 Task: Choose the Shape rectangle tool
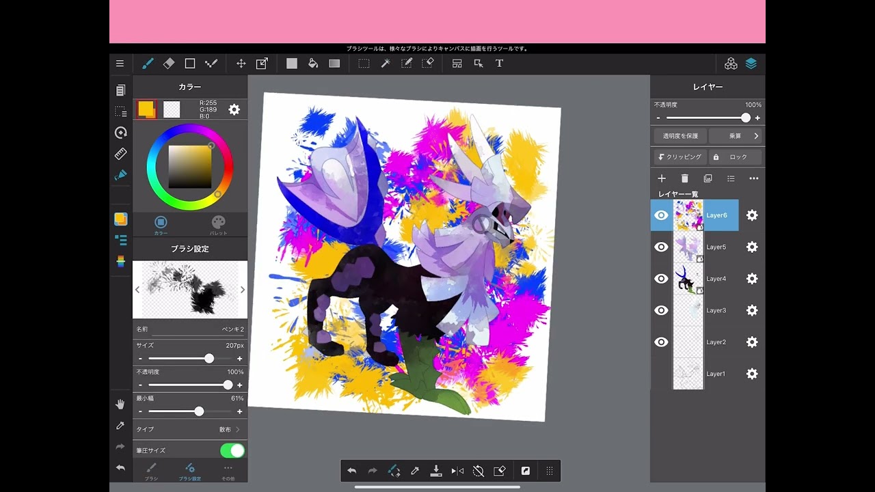pos(190,64)
